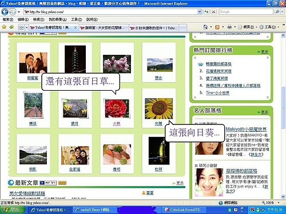Open the sushi platter photo thumbnail
Screen dimensions: 286x214
(117, 155)
